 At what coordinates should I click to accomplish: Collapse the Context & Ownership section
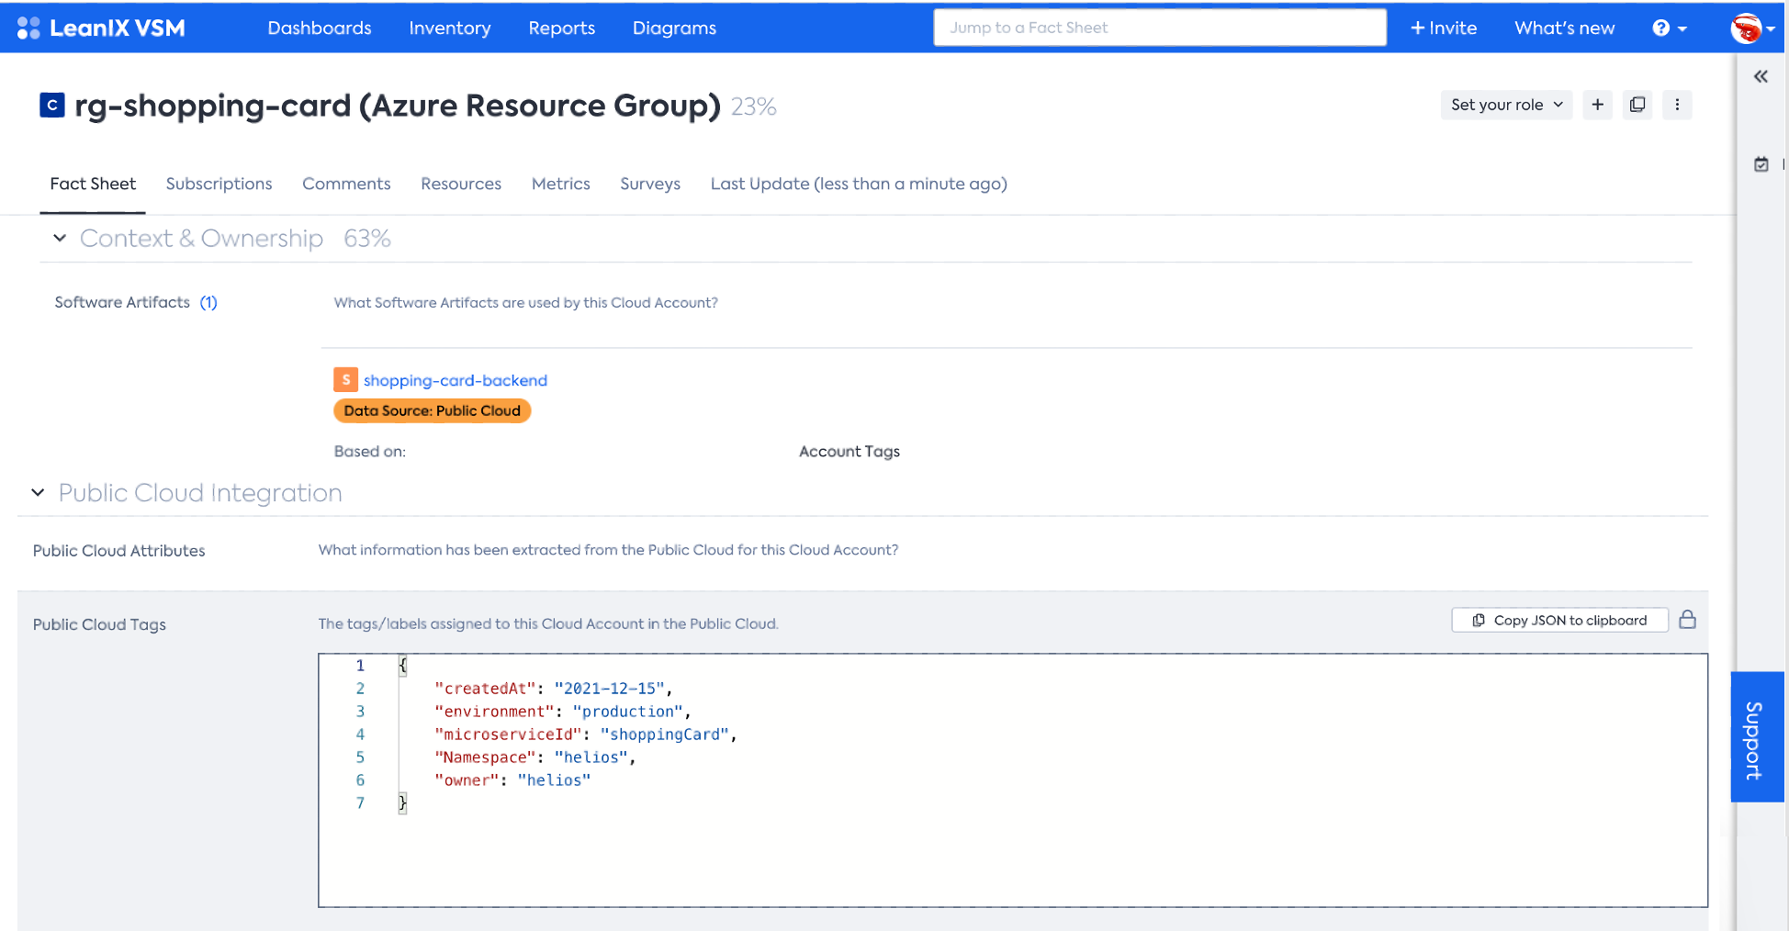[x=60, y=238]
